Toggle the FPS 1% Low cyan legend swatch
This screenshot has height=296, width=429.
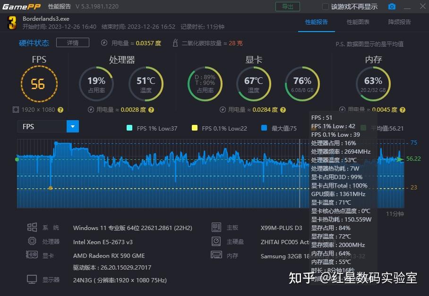129,128
